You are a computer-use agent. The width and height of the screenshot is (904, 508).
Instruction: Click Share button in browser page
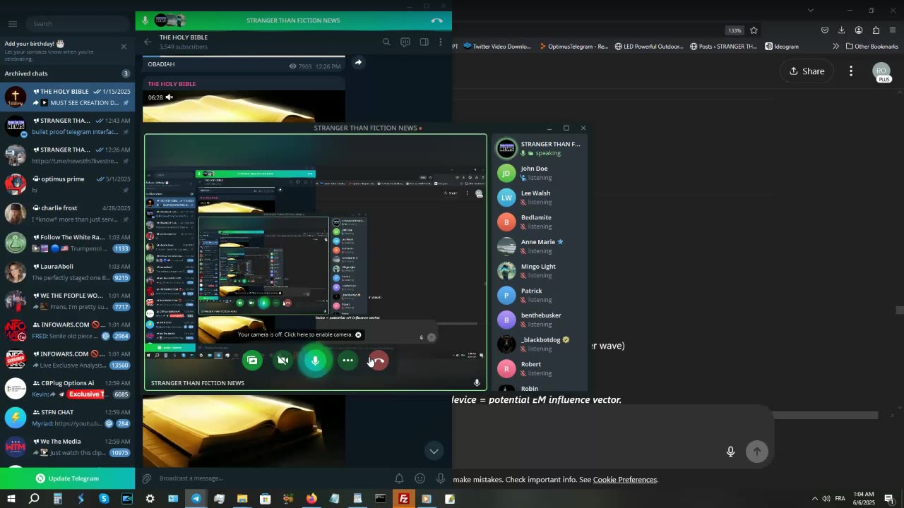click(807, 71)
